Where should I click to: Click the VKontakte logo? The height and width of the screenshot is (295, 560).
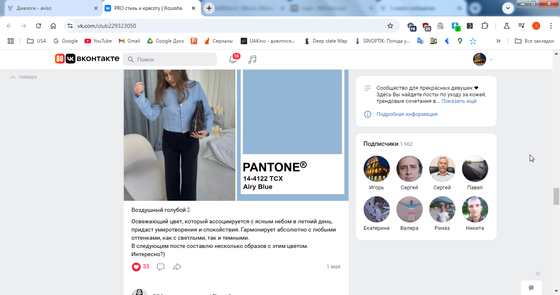(x=87, y=59)
